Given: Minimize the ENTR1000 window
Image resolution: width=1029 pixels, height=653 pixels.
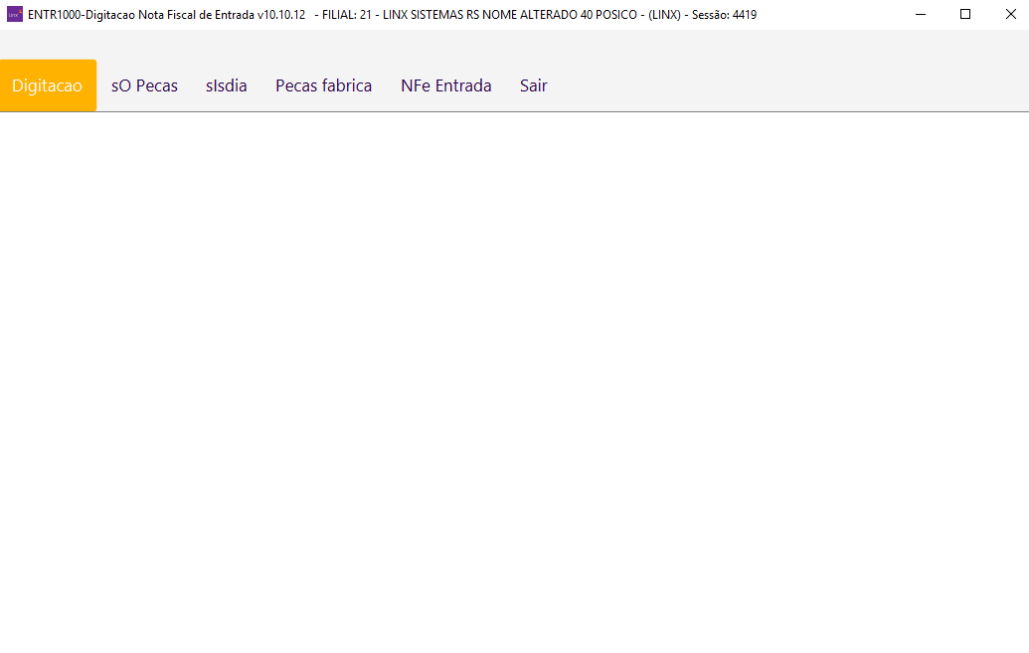Looking at the screenshot, I should click(x=921, y=15).
